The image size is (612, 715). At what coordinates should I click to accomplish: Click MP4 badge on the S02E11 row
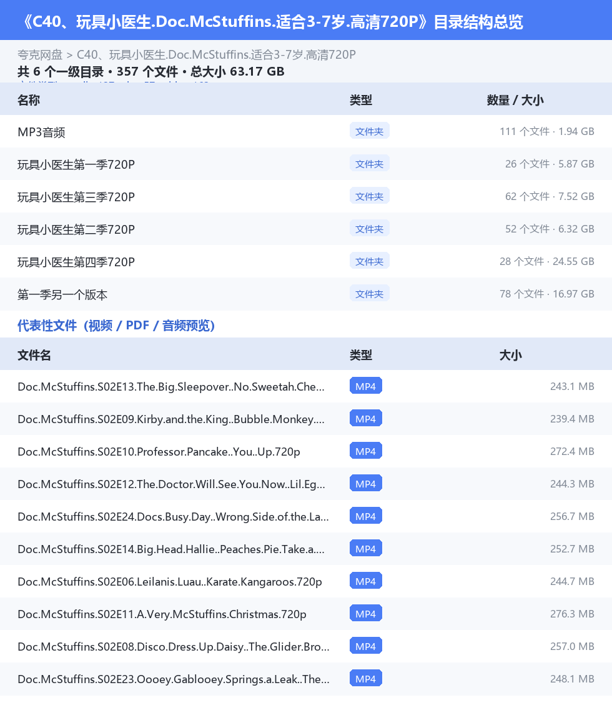point(366,614)
